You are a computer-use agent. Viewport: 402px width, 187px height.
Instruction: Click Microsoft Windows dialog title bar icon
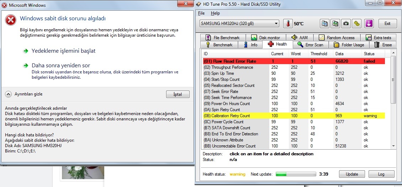[4, 5]
